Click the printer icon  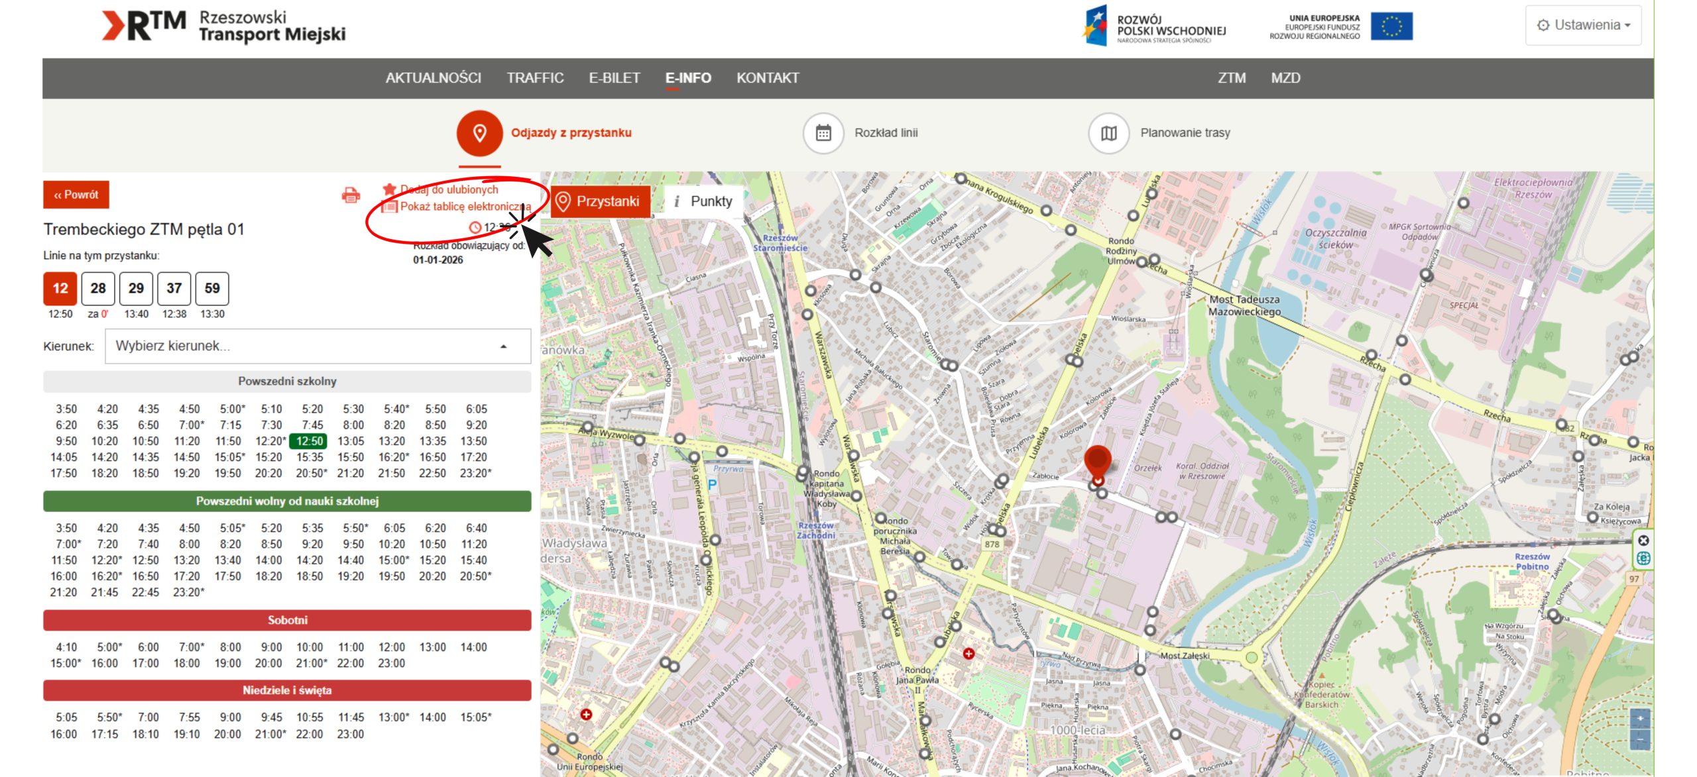351,195
